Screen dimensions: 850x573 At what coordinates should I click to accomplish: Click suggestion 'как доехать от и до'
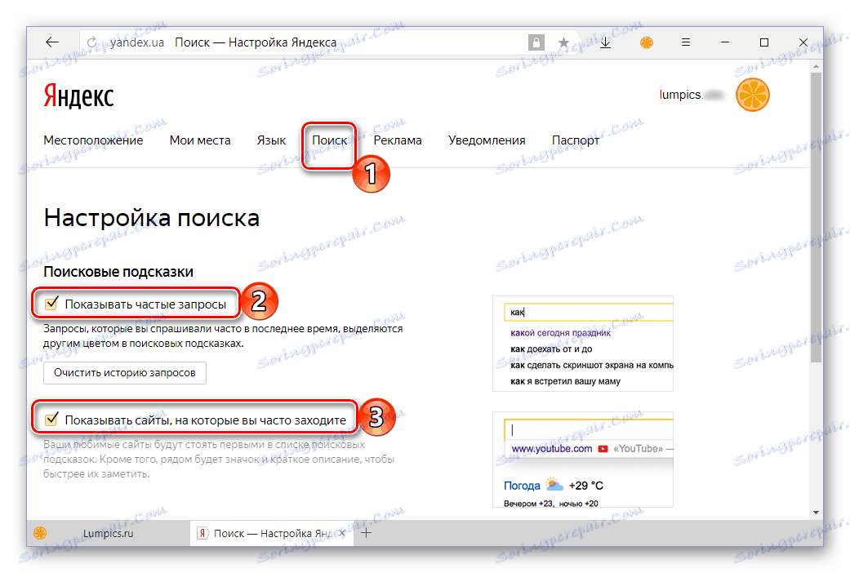click(551, 349)
